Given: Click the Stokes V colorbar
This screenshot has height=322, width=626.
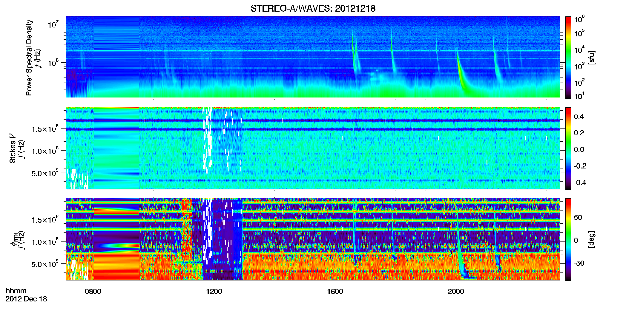Looking at the screenshot, I should click(568, 148).
